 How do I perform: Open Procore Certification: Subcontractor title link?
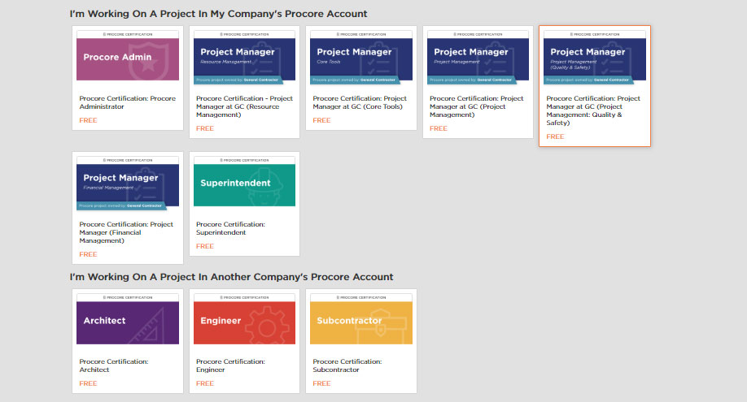[347, 365]
